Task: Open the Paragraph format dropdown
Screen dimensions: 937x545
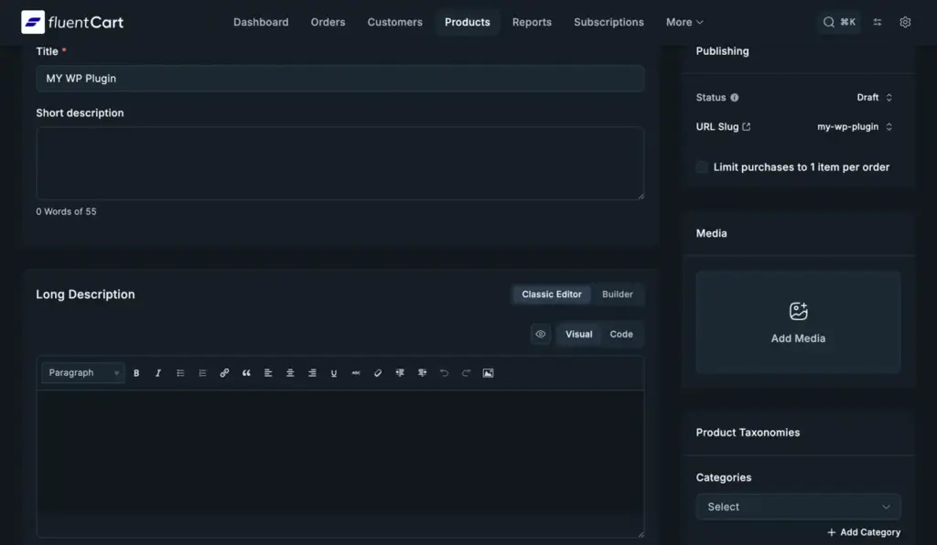Action: click(x=83, y=373)
